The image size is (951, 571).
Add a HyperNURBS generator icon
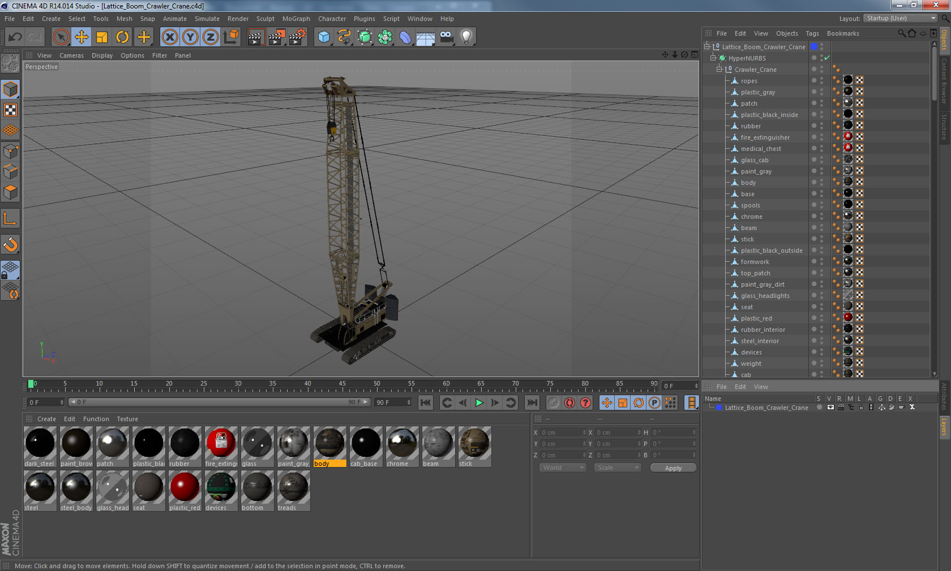pyautogui.click(x=365, y=37)
